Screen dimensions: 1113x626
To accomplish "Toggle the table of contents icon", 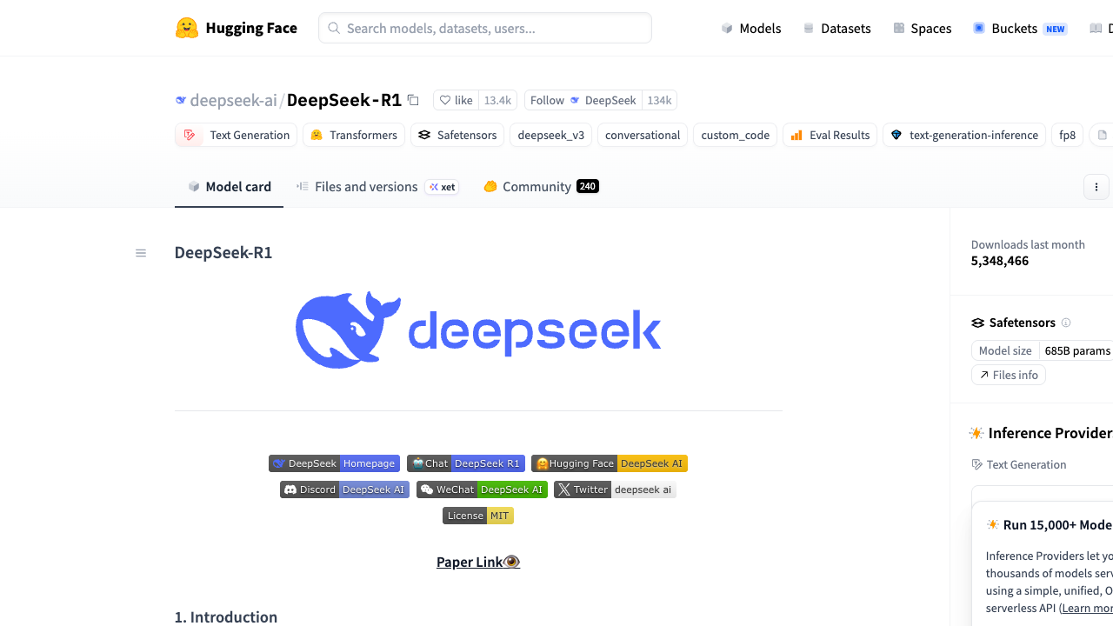I will (x=141, y=253).
